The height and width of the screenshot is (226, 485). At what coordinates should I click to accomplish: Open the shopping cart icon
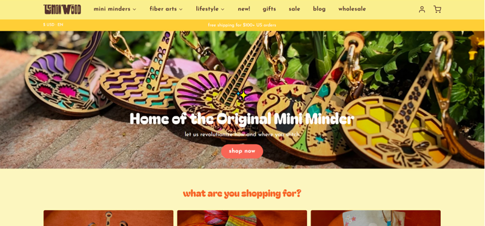click(437, 10)
